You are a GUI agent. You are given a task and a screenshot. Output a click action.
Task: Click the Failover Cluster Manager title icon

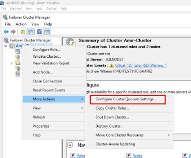point(5,17)
